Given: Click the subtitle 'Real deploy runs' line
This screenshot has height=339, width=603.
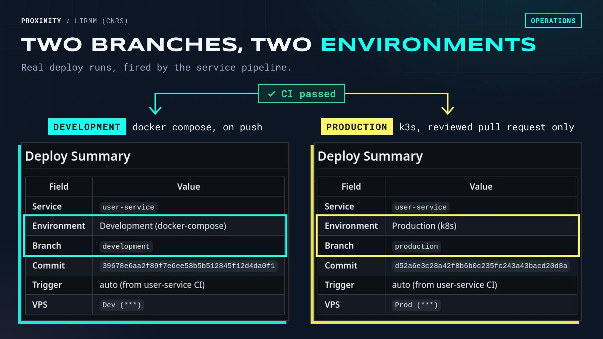Looking at the screenshot, I should pos(157,68).
